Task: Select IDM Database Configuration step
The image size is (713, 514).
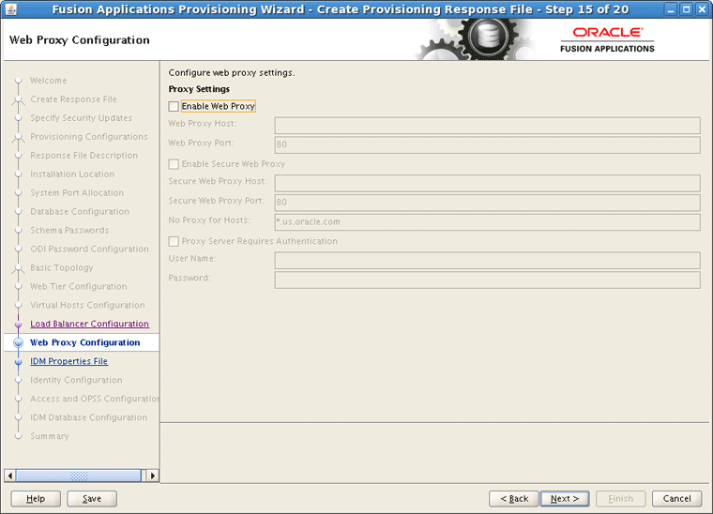Action: tap(89, 417)
